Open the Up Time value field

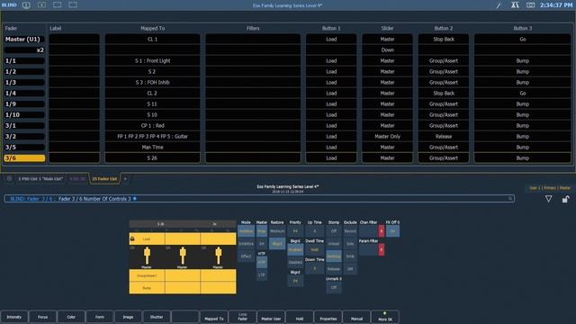click(x=314, y=231)
